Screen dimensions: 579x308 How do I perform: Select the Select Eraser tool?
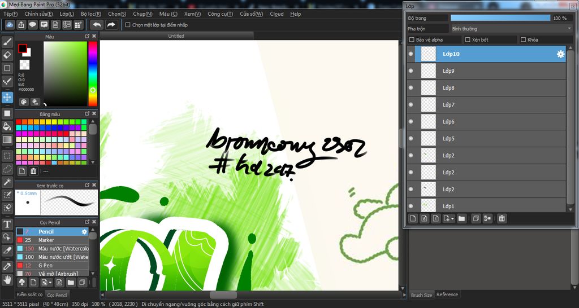click(7, 208)
